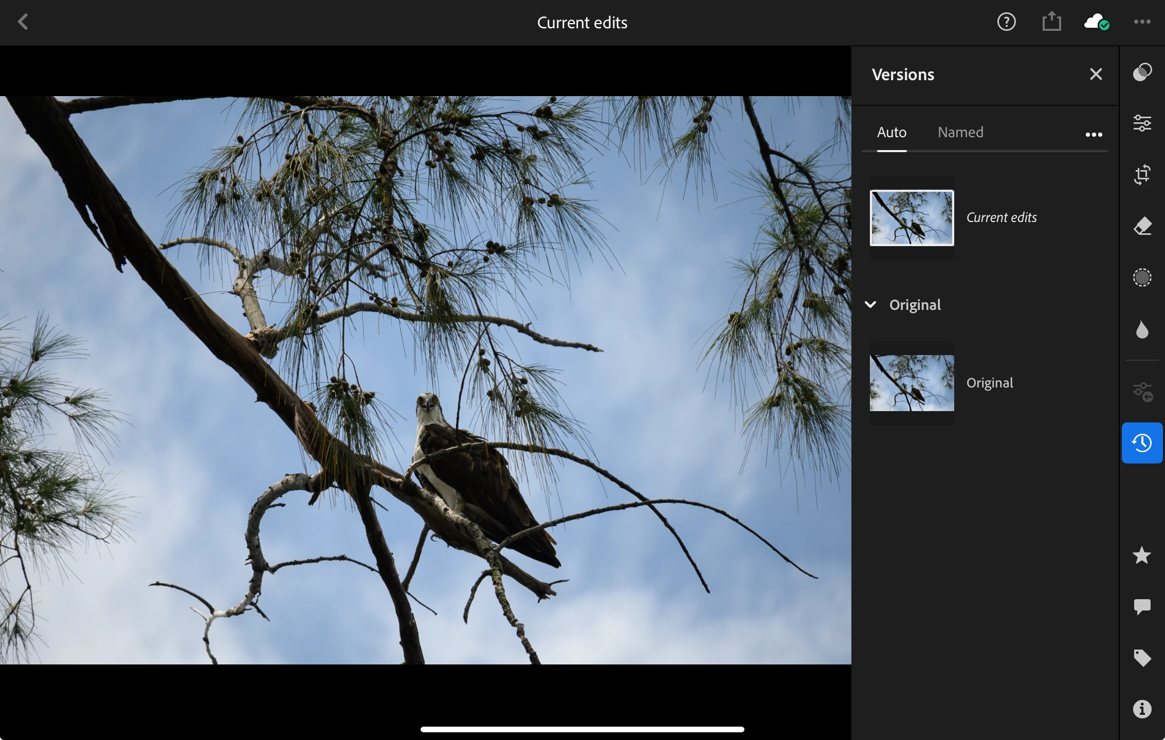This screenshot has width=1165, height=740.
Task: Collapse the Original section chevron
Action: pos(870,305)
